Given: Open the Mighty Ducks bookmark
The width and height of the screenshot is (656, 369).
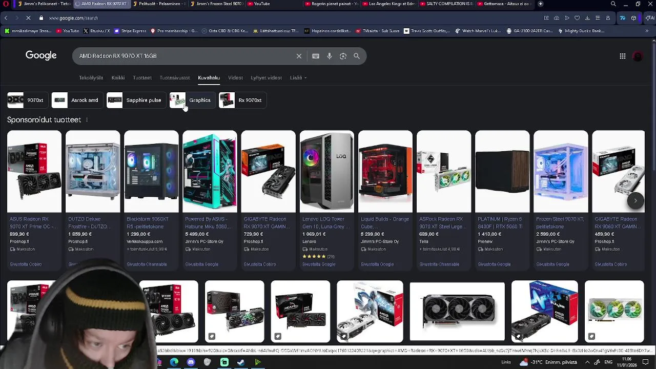Looking at the screenshot, I should pyautogui.click(x=580, y=31).
